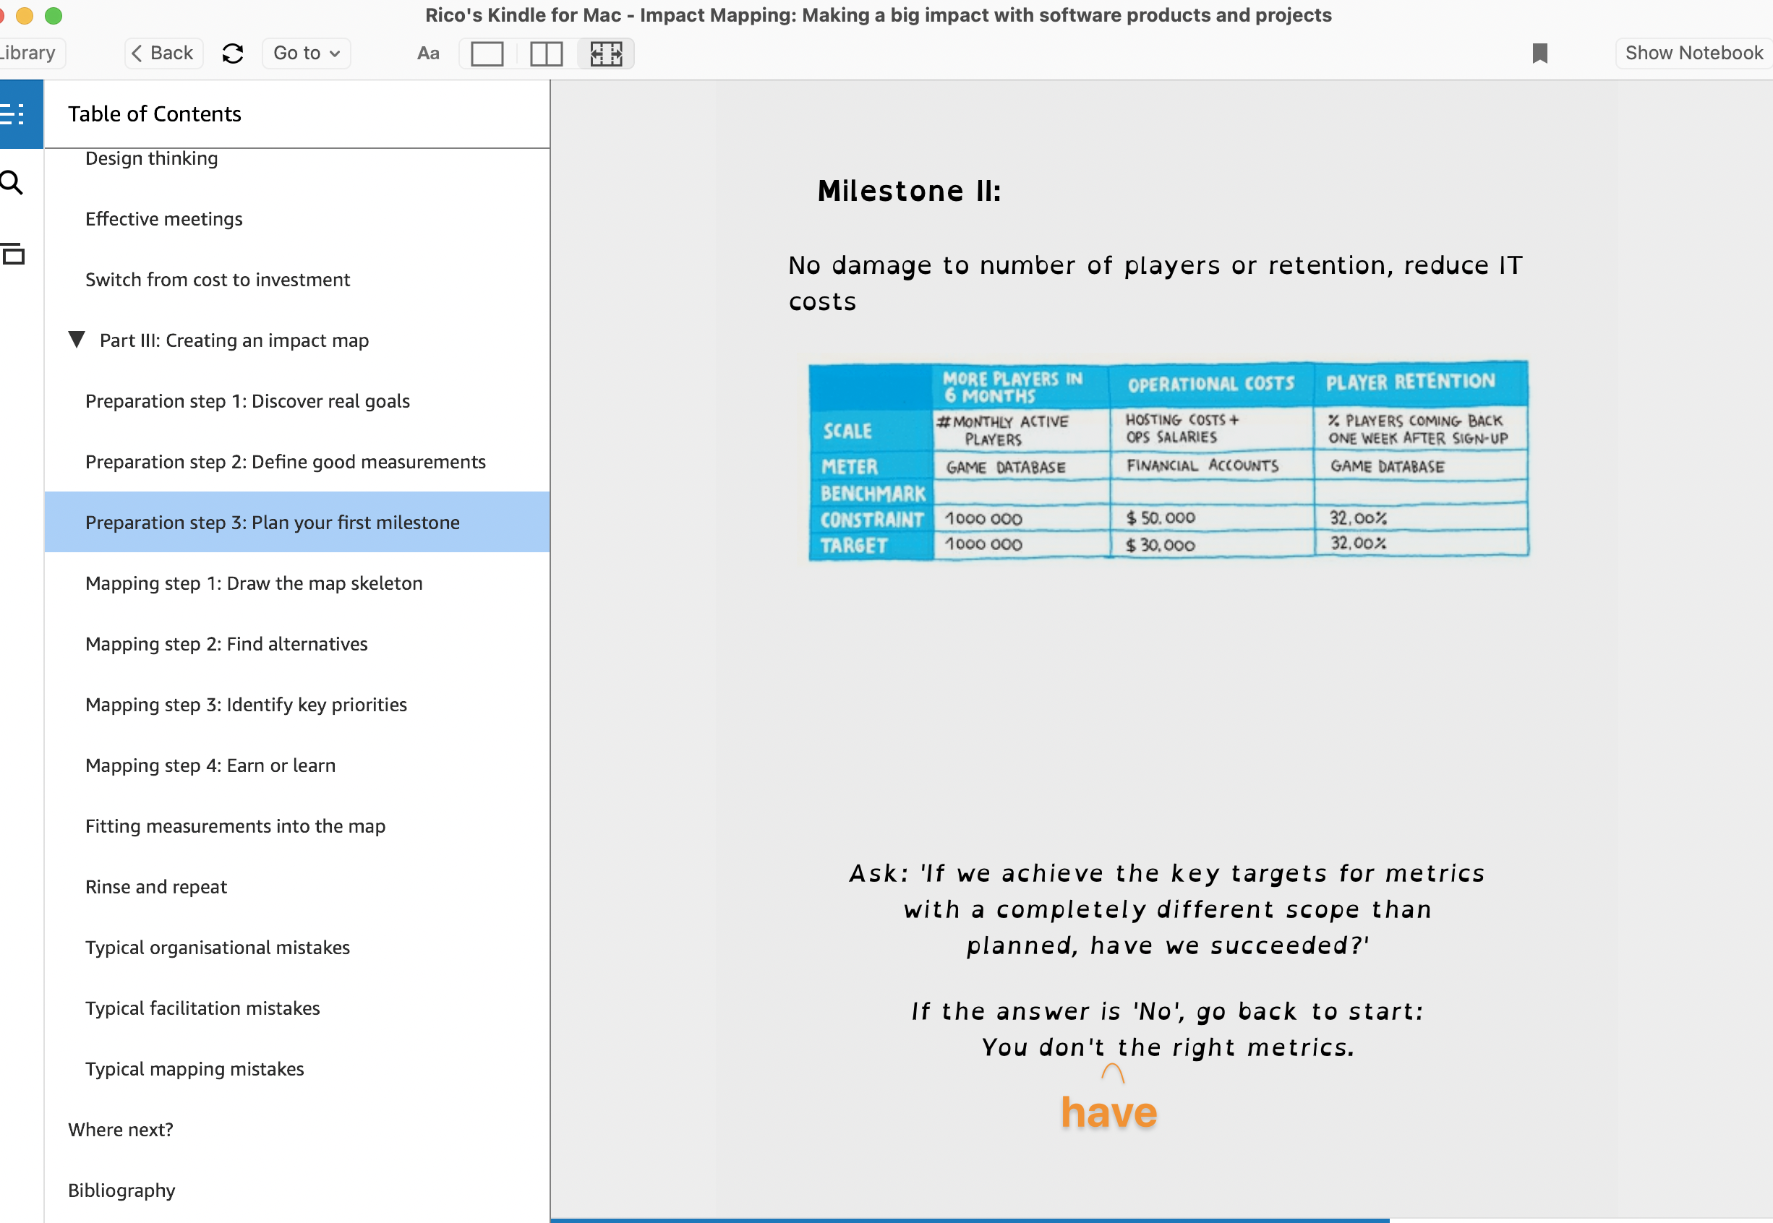Open the flashcards icon in sidebar
The height and width of the screenshot is (1223, 1773).
point(13,254)
